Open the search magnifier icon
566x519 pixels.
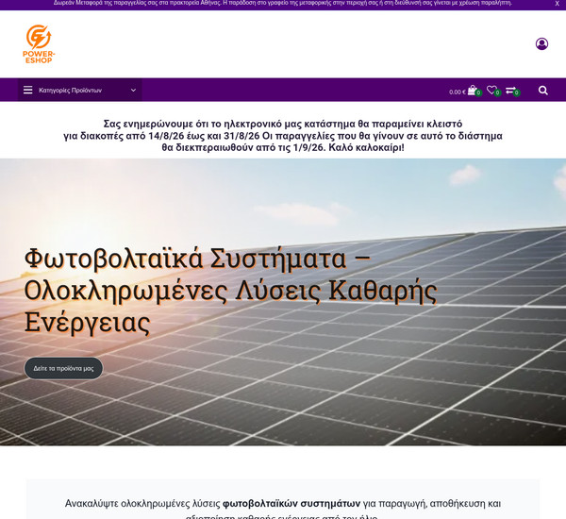pyautogui.click(x=543, y=91)
